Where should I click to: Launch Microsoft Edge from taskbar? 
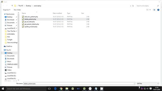point(55,89)
